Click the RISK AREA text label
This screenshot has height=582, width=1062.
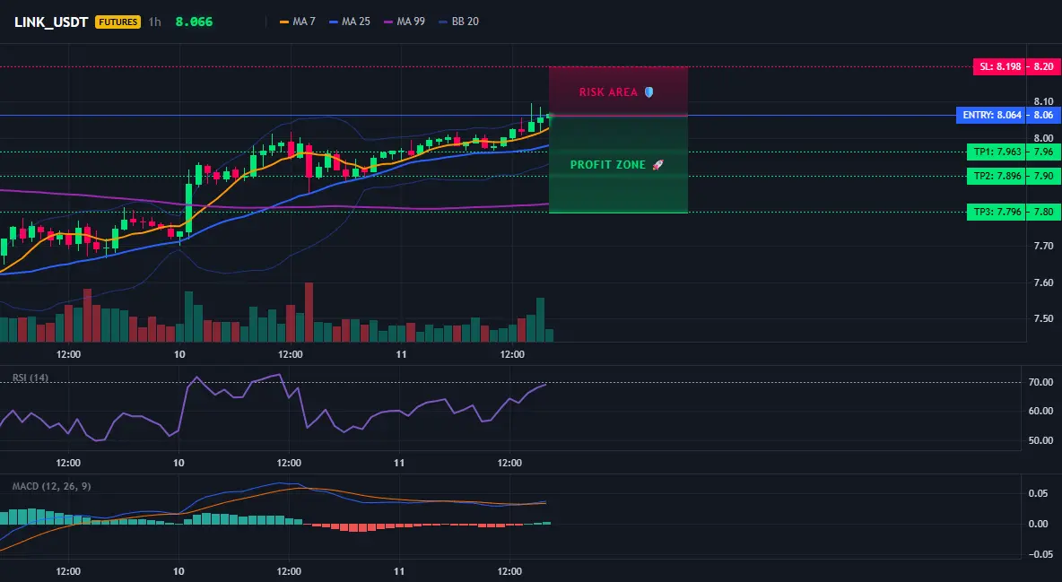pos(608,92)
